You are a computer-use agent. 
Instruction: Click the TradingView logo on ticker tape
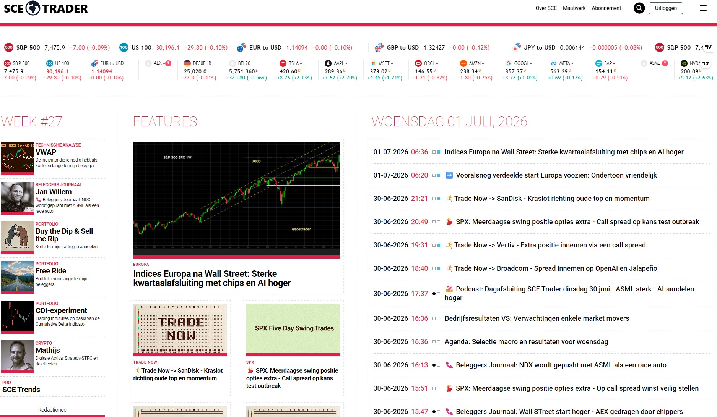708,47
